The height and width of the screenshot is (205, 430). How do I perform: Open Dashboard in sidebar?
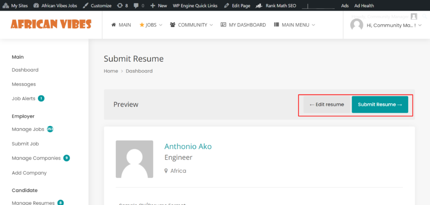[x=25, y=70]
